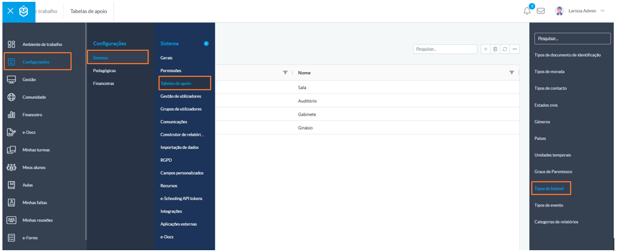This screenshot has width=618, height=252.
Task: Open Campos personalizados
Action: [182, 173]
